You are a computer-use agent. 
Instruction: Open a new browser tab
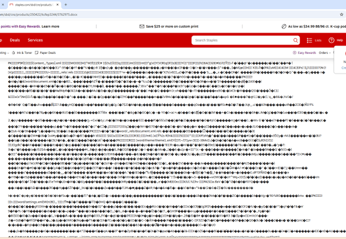point(66,5)
